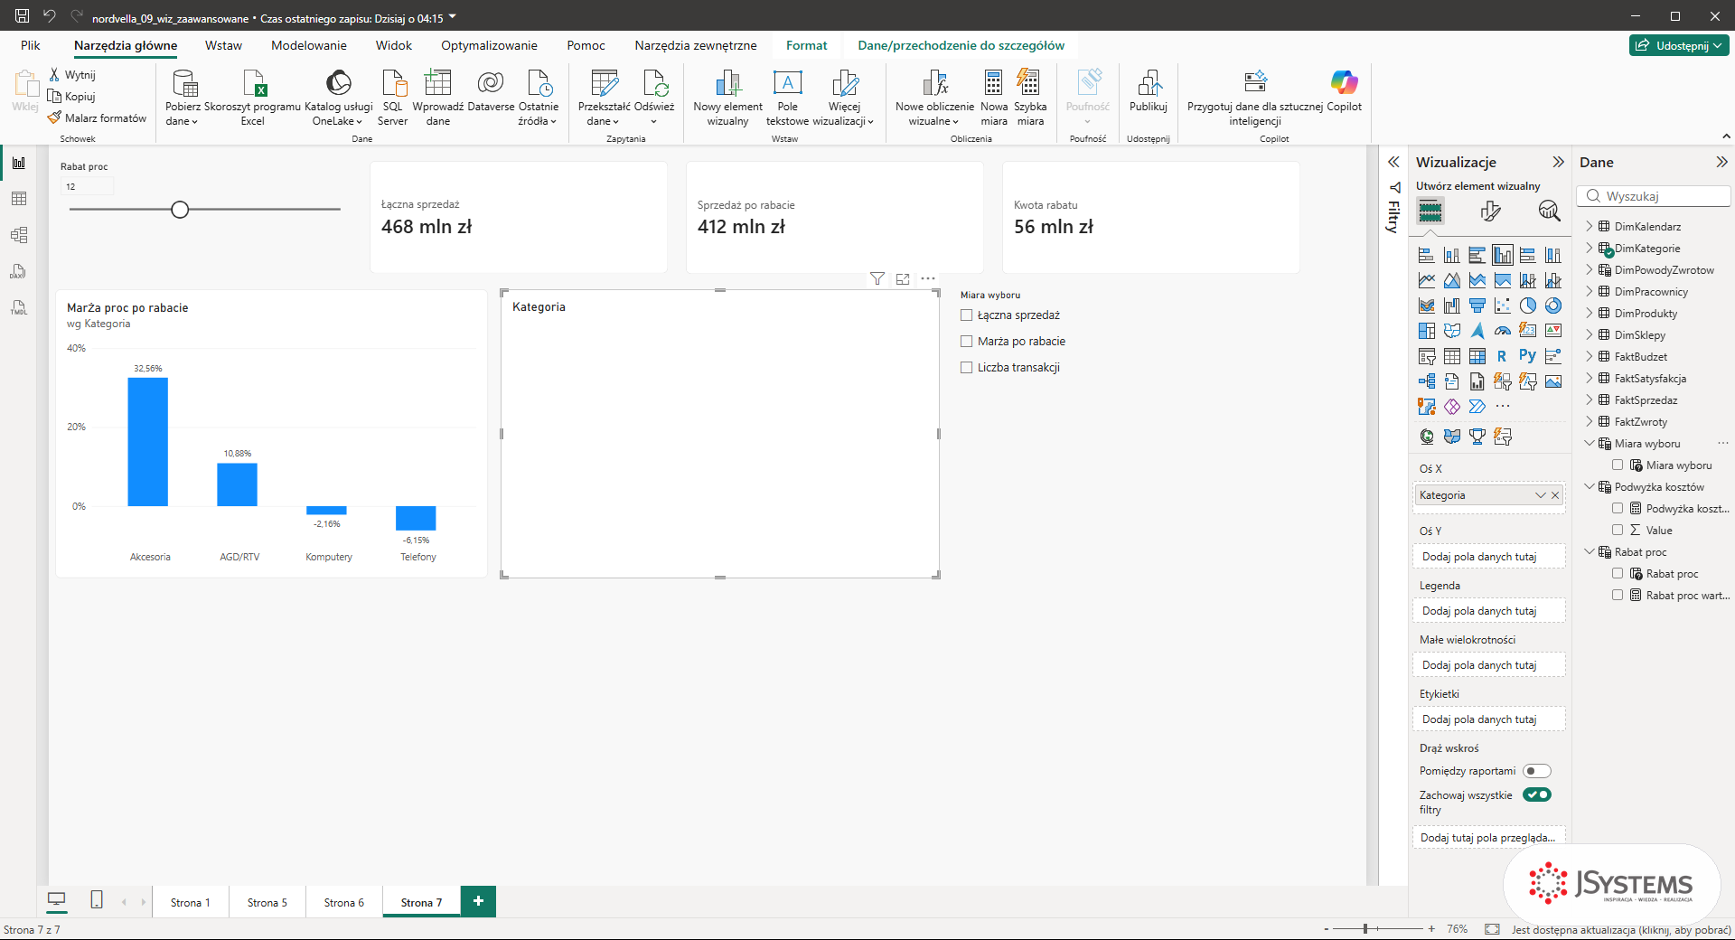This screenshot has width=1735, height=940.
Task: Click the Rabat proc slider handle
Action: coord(180,210)
